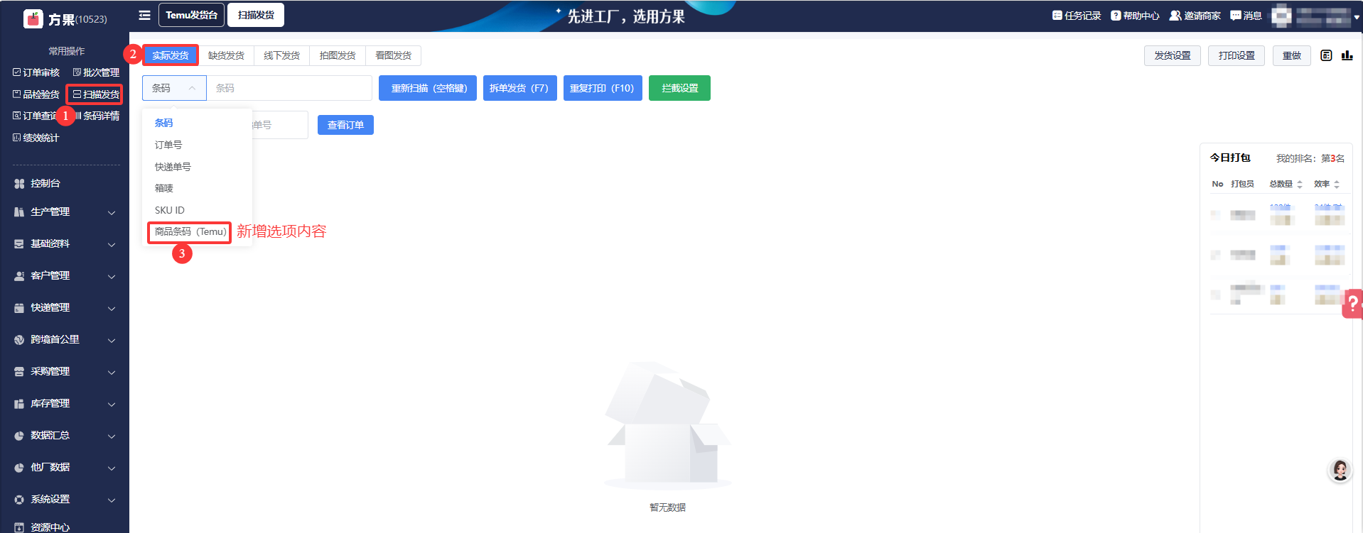Viewport: 1363px width, 533px height.
Task: Expand the 生产管理 menu chevron
Action: [112, 212]
